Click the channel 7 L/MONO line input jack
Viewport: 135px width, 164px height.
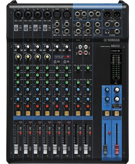67,24
